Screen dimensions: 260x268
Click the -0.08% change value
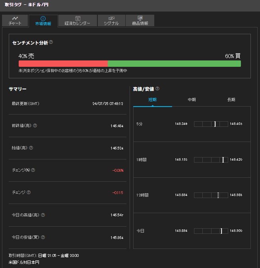(x=118, y=171)
